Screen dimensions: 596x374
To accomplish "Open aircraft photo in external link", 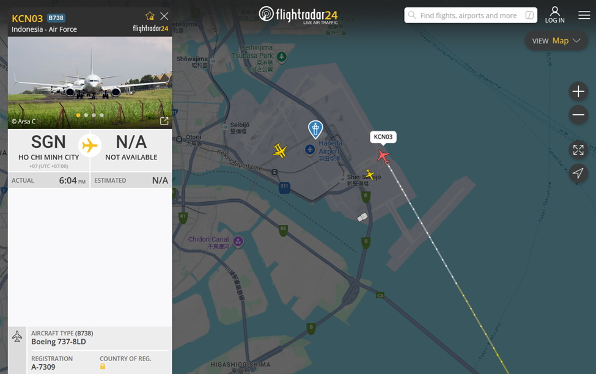I will click(164, 121).
